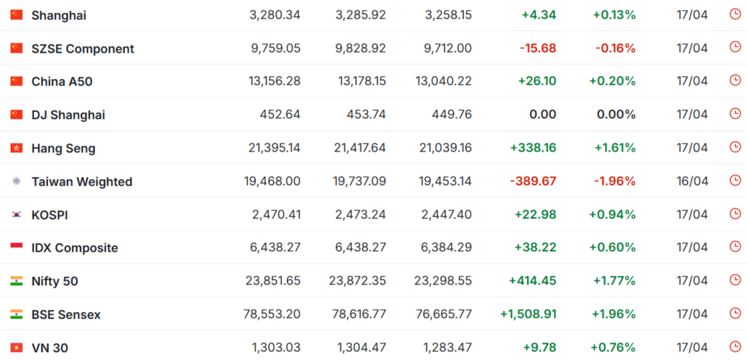This screenshot has width=748, height=360.
Task: Click the Hang Seng +1.61% change value
Action: coord(615,148)
